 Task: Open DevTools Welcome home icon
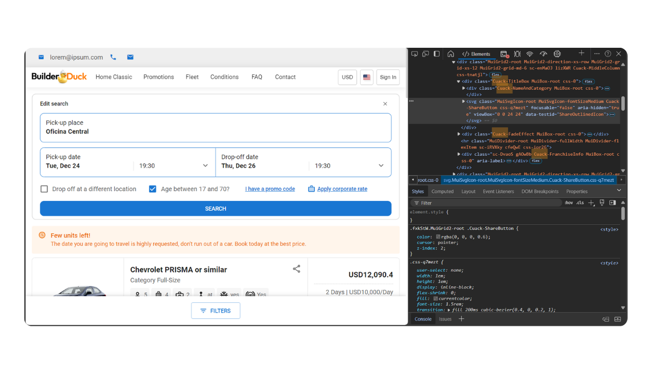(x=450, y=54)
